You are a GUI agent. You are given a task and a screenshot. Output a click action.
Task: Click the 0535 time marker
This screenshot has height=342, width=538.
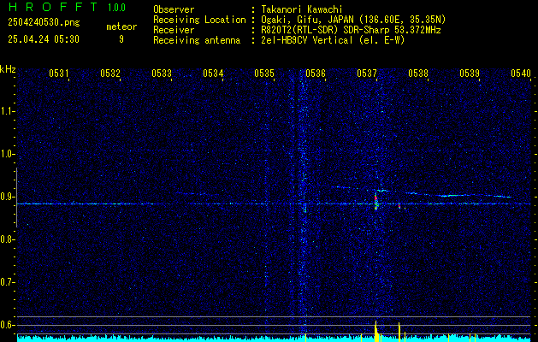pos(264,73)
